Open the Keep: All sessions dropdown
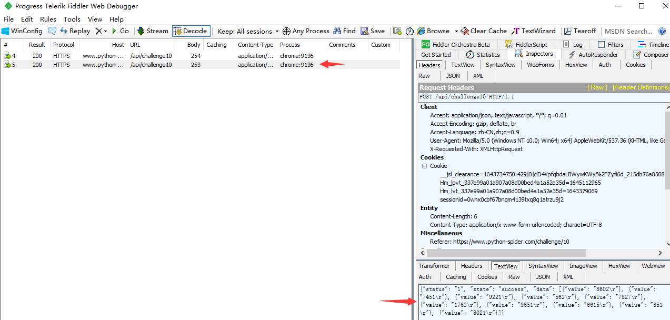 pyautogui.click(x=248, y=31)
